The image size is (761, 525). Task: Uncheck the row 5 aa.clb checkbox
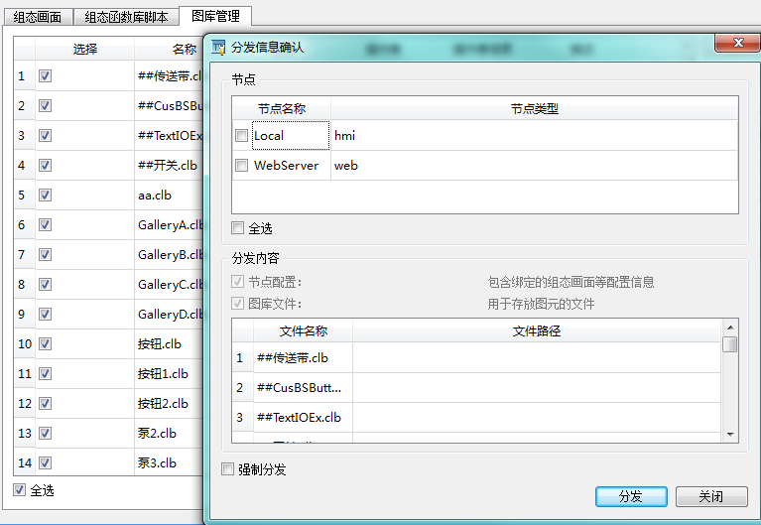coord(45,196)
